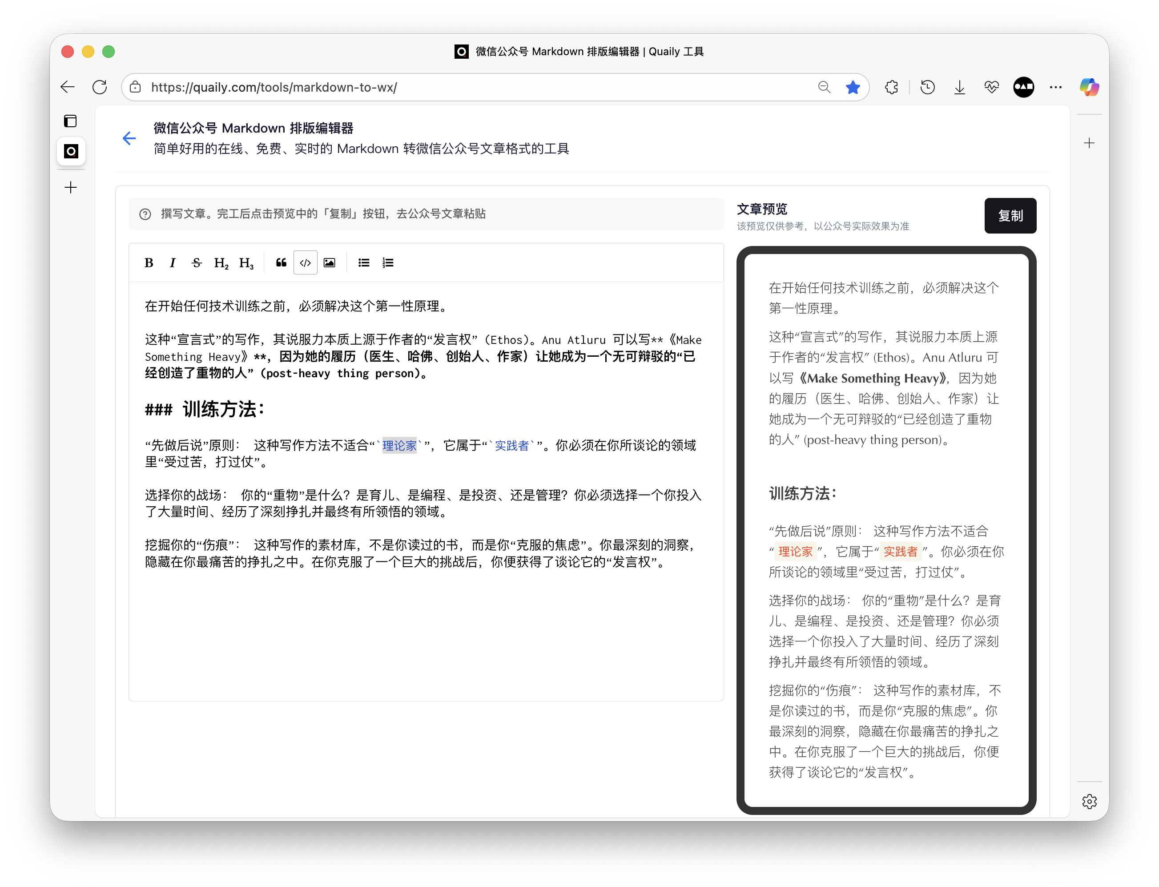The image size is (1159, 887).
Task: Open the three-dots browser menu
Action: (x=1055, y=87)
